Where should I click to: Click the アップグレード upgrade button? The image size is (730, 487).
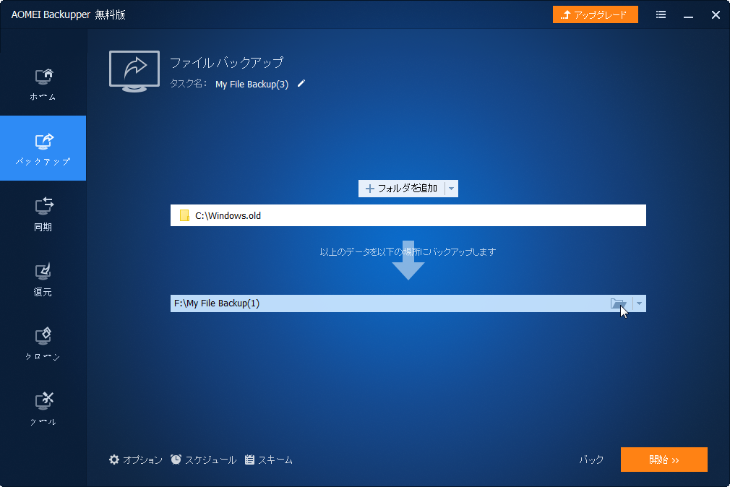click(x=595, y=14)
